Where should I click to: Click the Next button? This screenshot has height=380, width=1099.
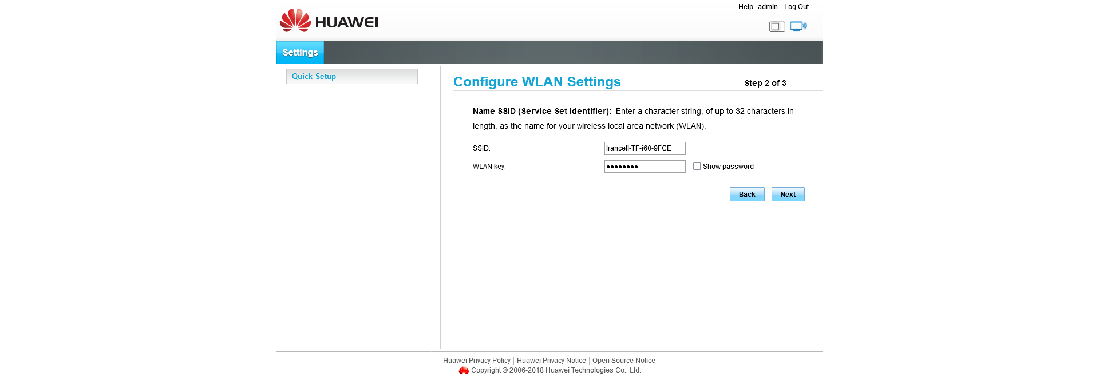tap(788, 195)
